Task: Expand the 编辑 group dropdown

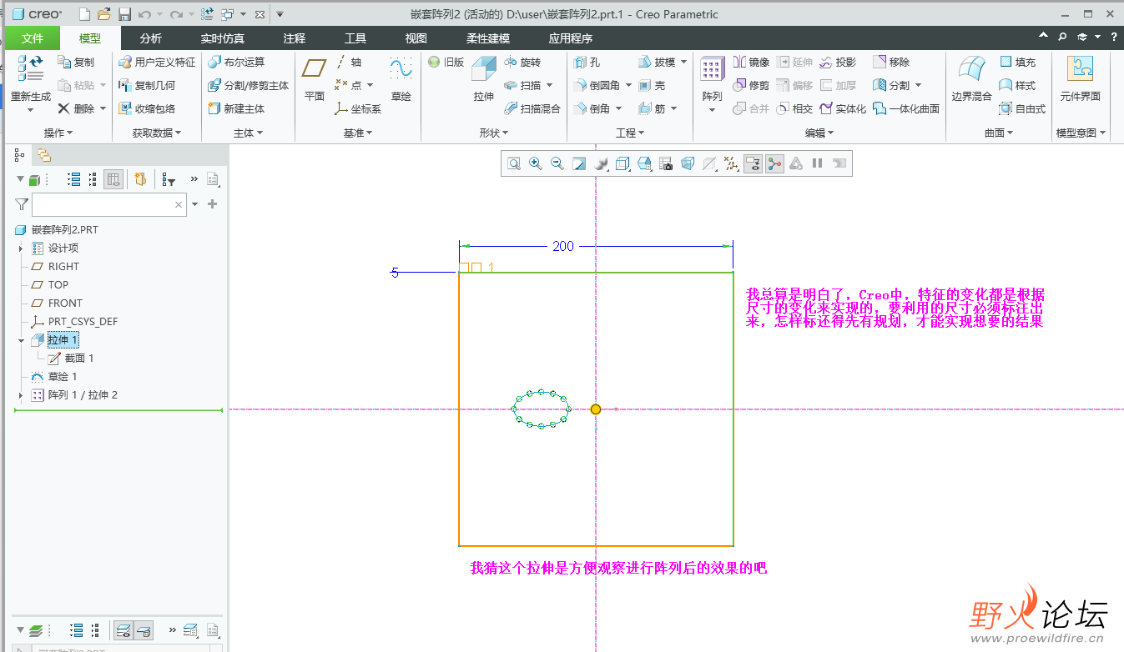Action: [819, 133]
